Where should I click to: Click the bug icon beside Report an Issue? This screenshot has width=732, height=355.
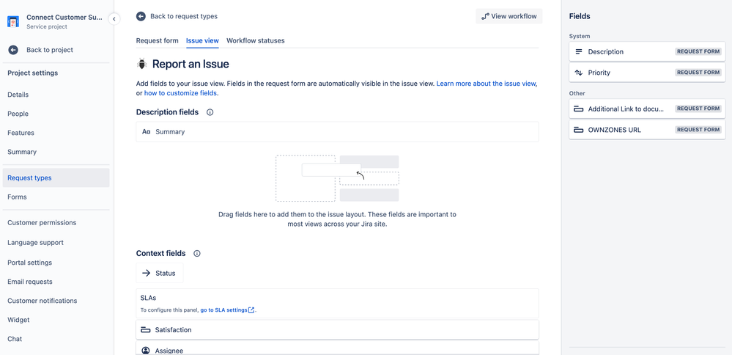coord(142,64)
